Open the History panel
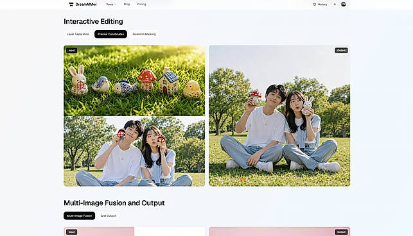 (x=320, y=4)
